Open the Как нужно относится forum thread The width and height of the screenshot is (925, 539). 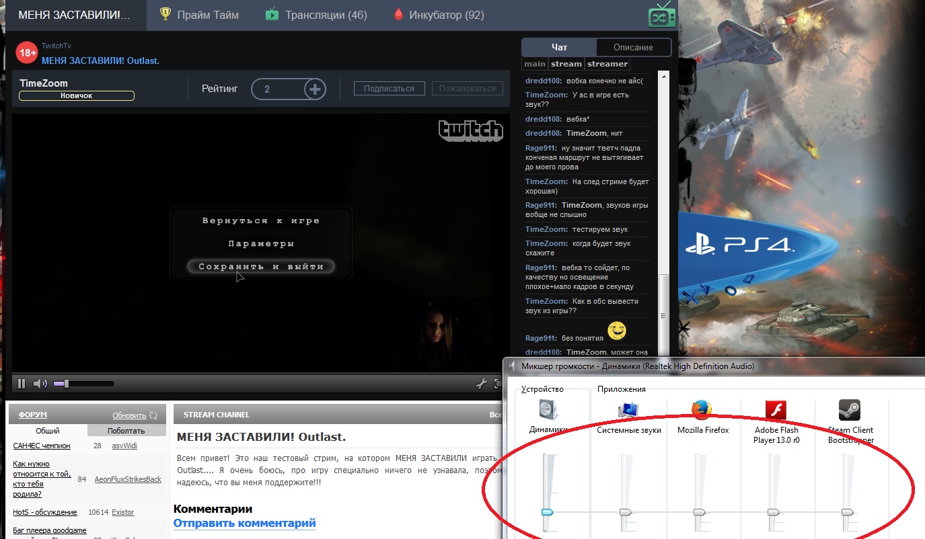point(42,479)
